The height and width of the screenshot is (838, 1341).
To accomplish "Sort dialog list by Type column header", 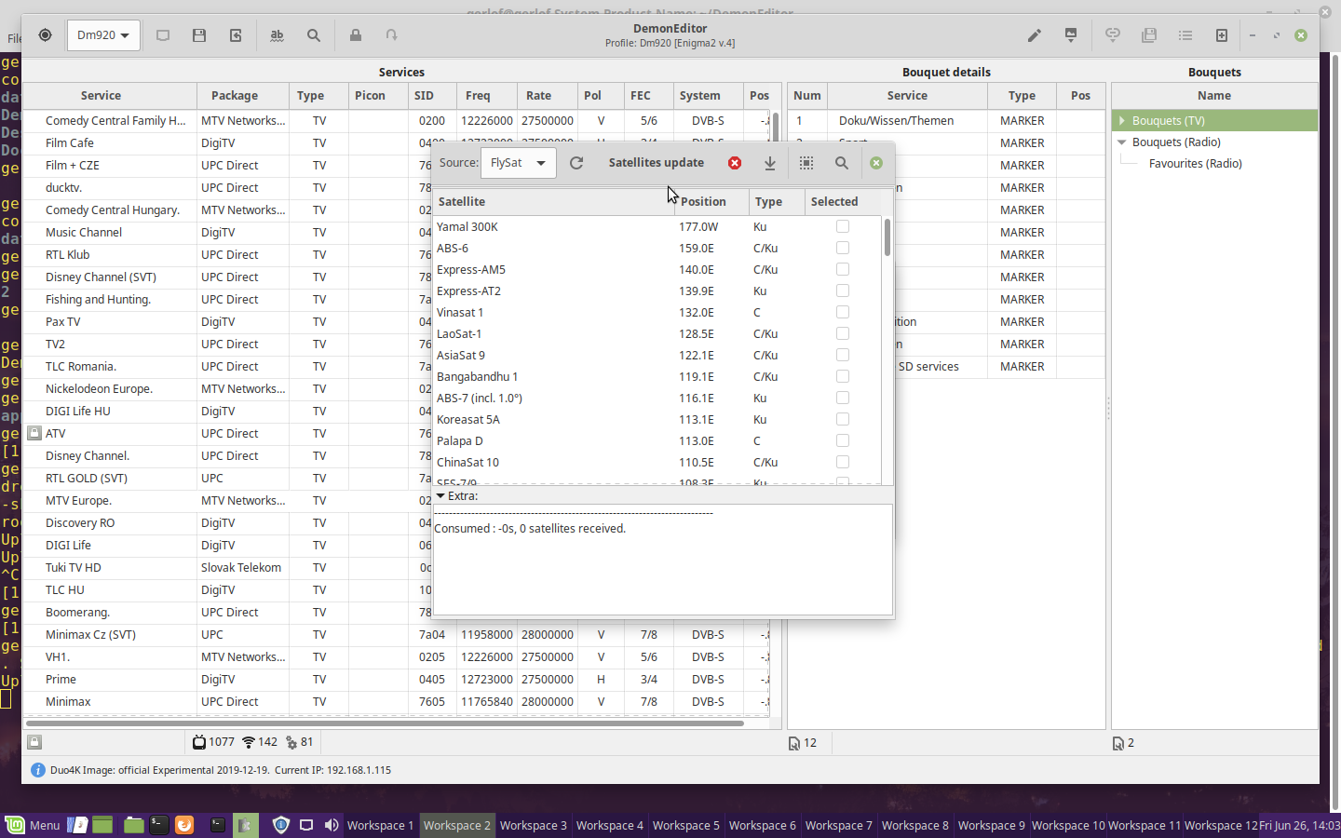I will click(x=777, y=201).
